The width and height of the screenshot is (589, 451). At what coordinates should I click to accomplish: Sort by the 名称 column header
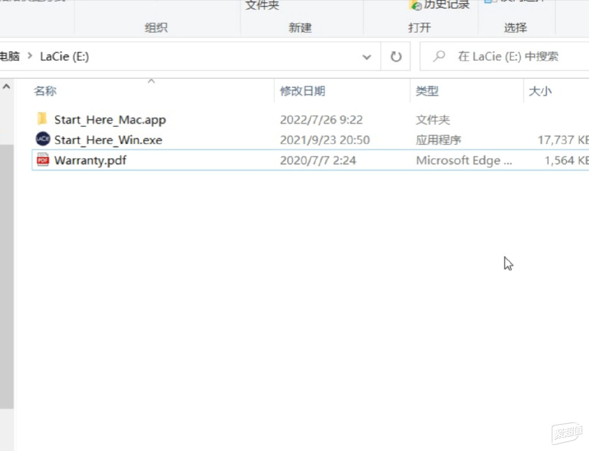pyautogui.click(x=45, y=91)
